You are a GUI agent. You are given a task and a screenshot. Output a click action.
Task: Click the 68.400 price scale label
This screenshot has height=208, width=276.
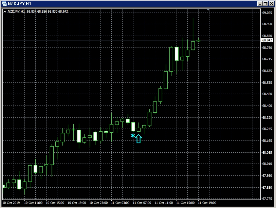tap(267, 106)
